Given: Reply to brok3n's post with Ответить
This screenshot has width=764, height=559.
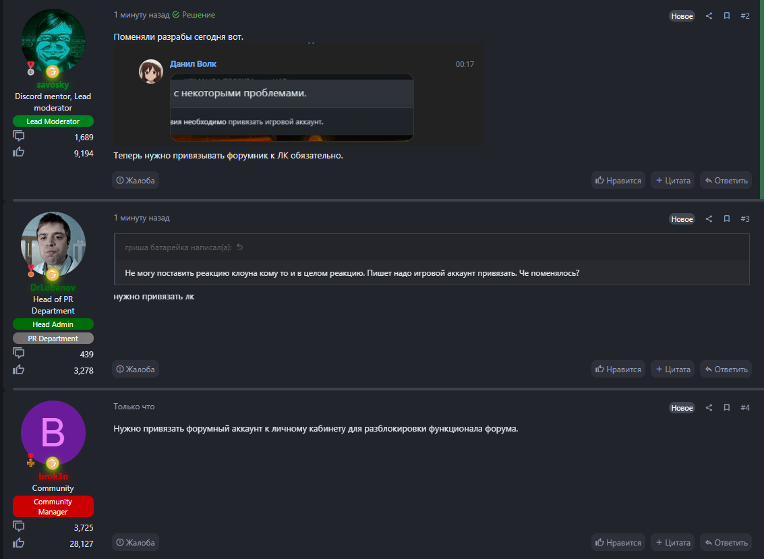Looking at the screenshot, I should [x=726, y=542].
